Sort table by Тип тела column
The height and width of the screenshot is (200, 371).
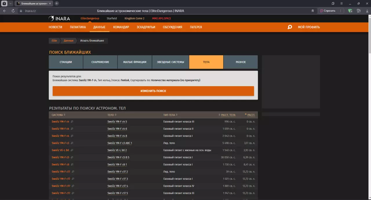pyautogui.click(x=170, y=115)
